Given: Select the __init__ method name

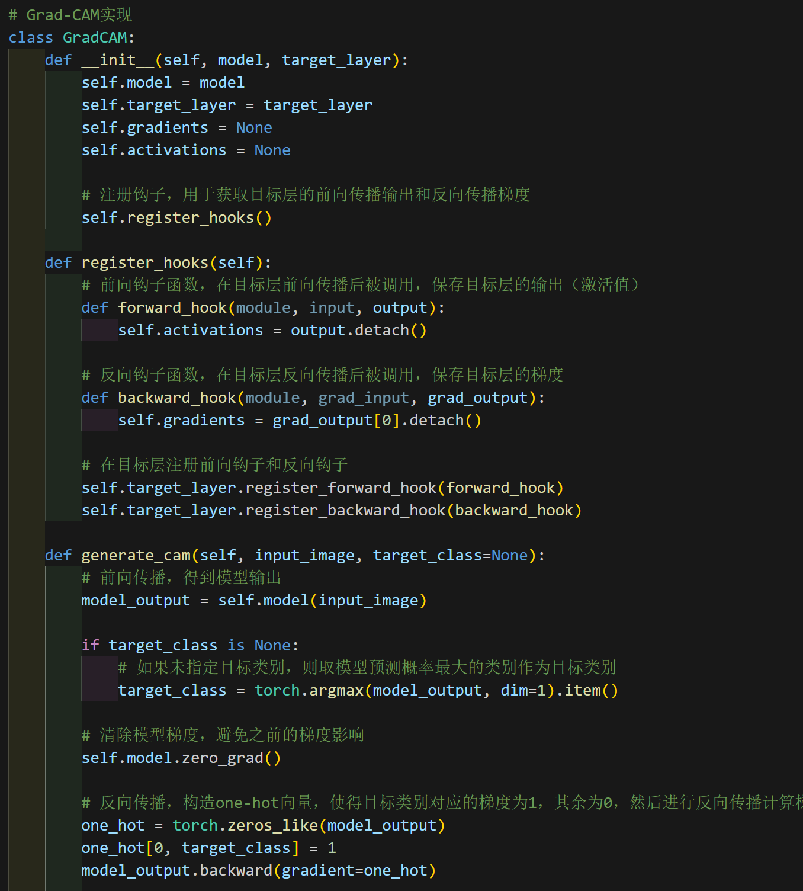Looking at the screenshot, I should pos(117,59).
